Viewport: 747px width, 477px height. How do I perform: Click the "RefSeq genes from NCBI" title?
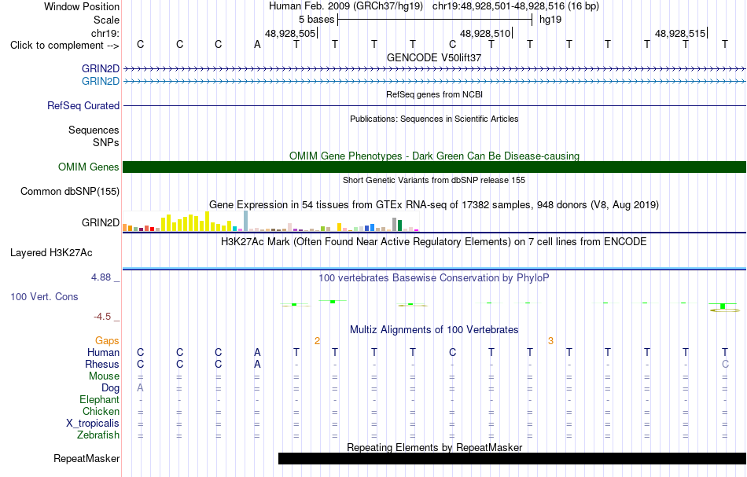tap(435, 94)
